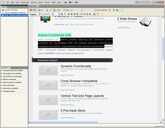
Task: Run the spell check icon next to Page Properties
Action: (x=109, y=10)
